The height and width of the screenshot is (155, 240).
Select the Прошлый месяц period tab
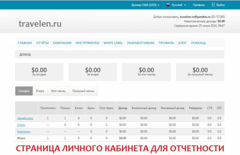point(83,91)
